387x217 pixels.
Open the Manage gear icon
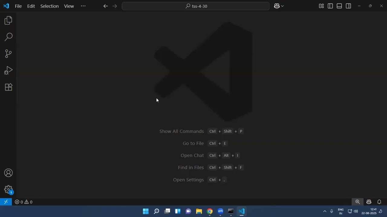(x=8, y=190)
